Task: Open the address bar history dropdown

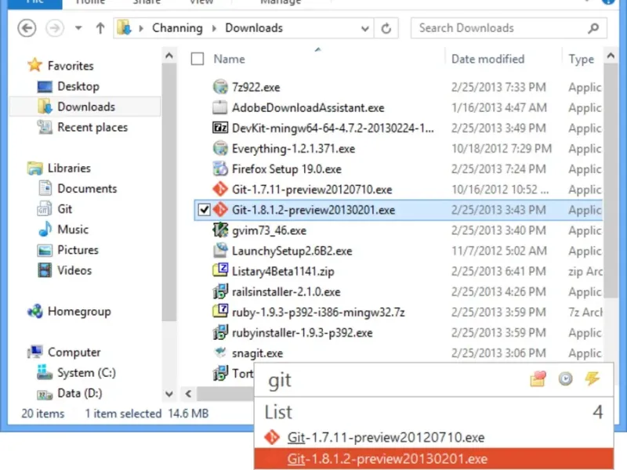Action: click(364, 28)
